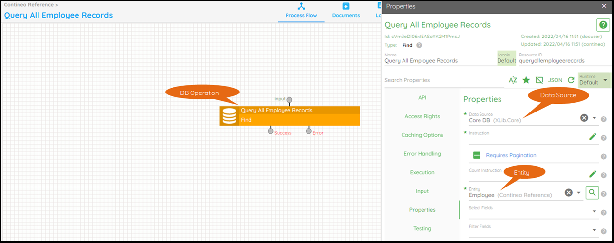
Task: Click the database icon on the Find node
Action: click(x=229, y=116)
